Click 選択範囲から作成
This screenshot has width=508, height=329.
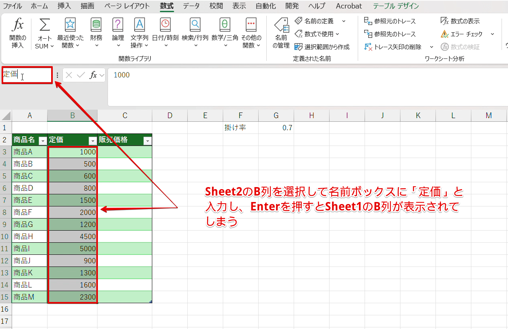pos(322,47)
